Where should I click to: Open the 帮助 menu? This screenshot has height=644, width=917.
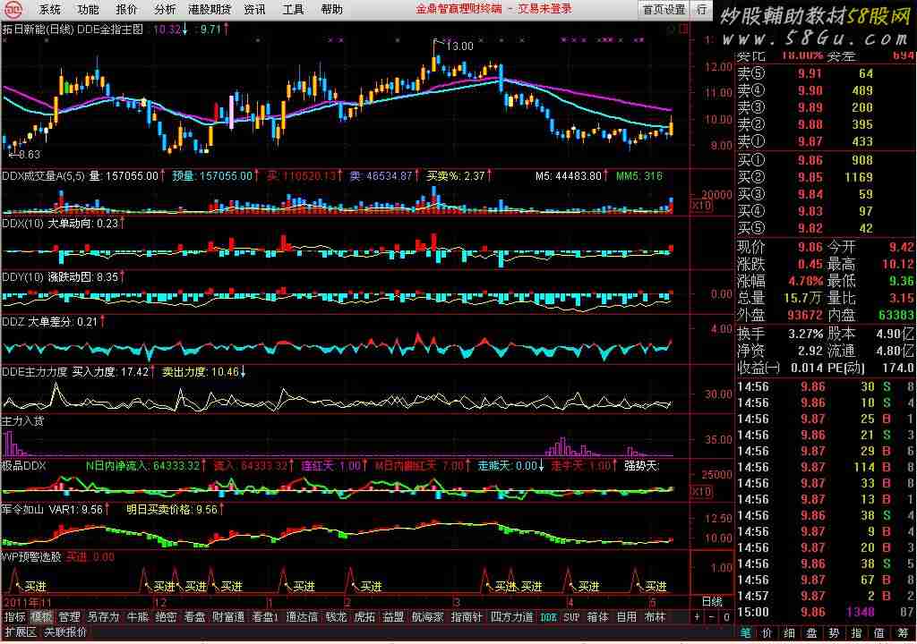coord(331,10)
